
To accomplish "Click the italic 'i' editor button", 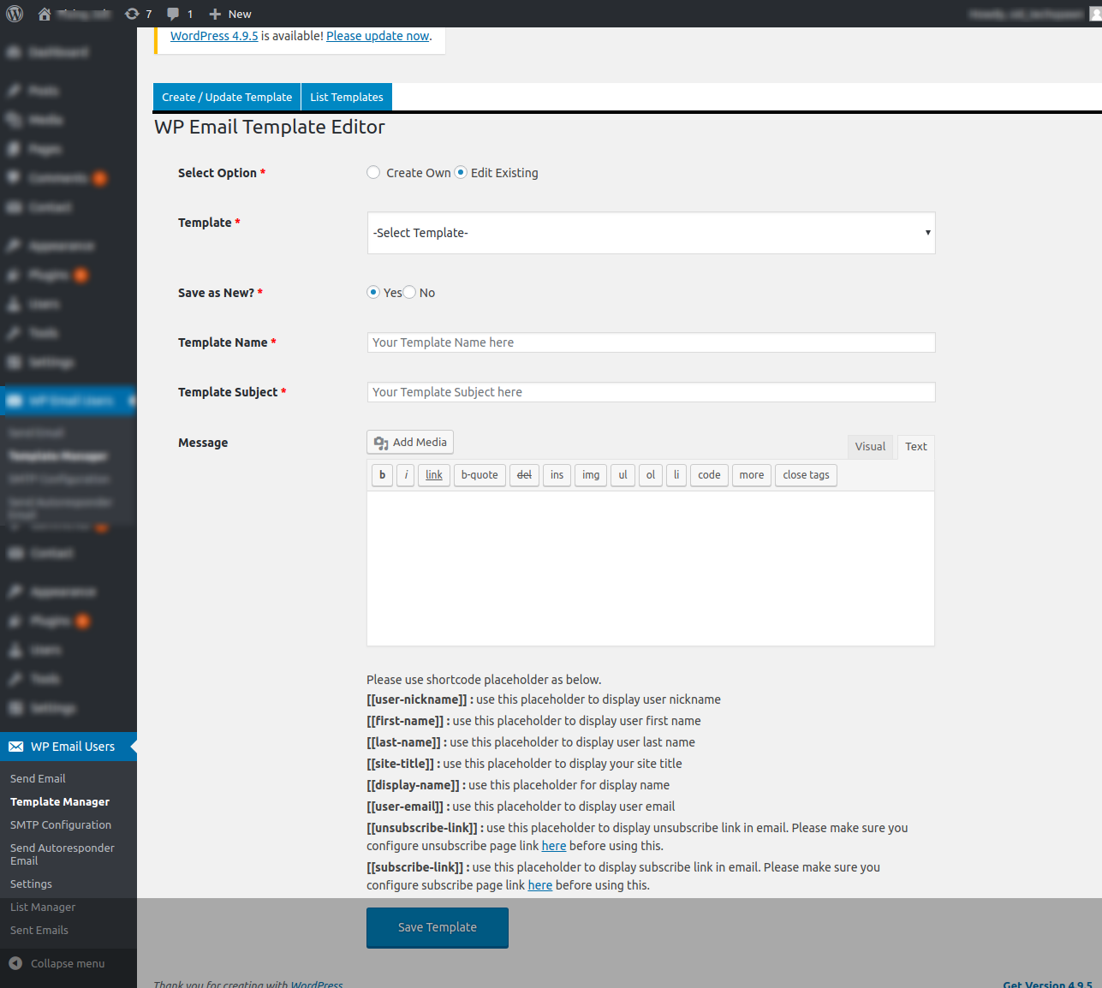I will (x=406, y=475).
